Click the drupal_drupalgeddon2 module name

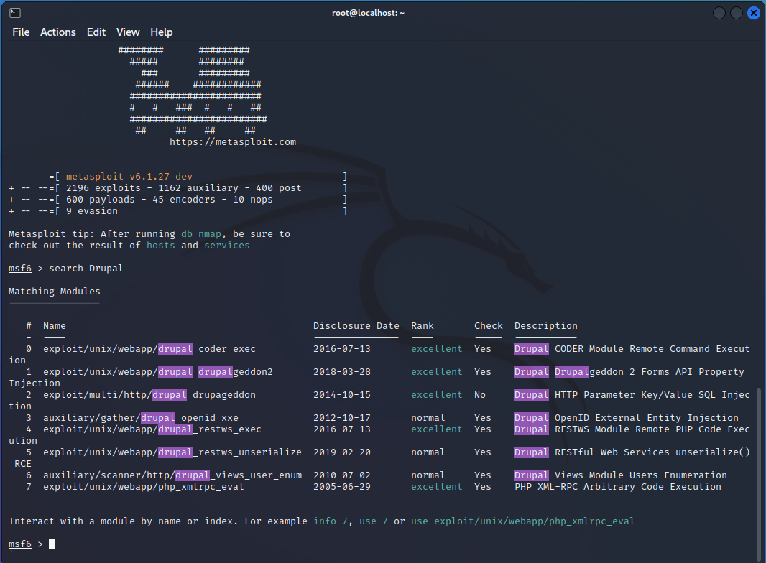click(x=158, y=371)
